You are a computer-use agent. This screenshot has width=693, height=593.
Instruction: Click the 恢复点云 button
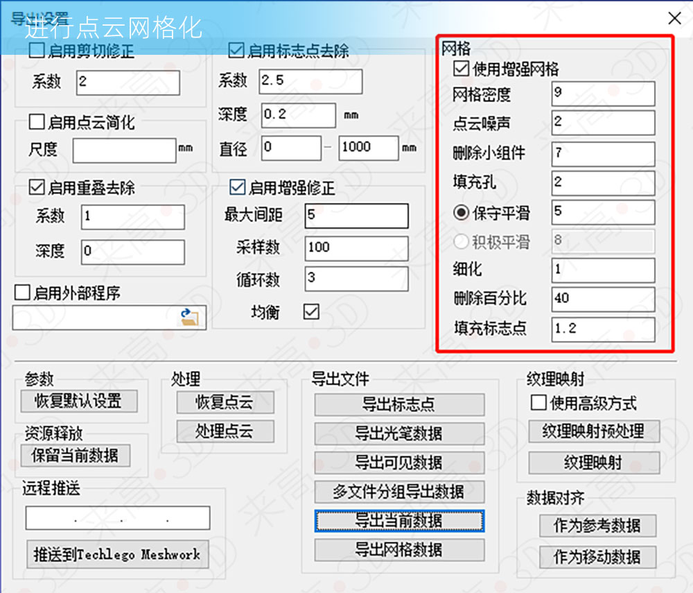pyautogui.click(x=225, y=403)
